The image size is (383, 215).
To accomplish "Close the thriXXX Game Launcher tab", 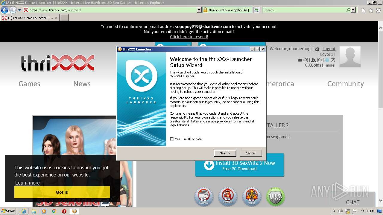I will pyautogui.click(x=56, y=18).
